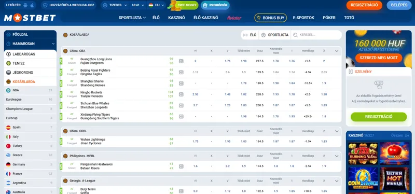
Task: Click the basketball icon beside China. CBA
Action: (x=65, y=51)
